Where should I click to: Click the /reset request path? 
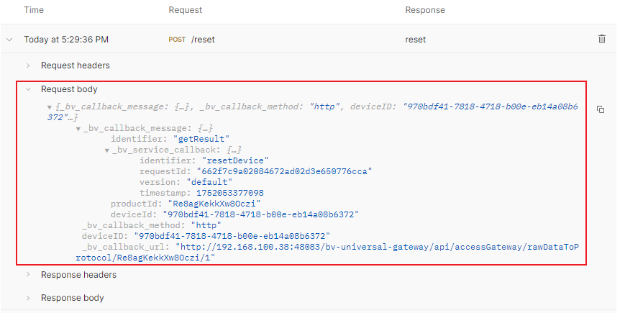point(203,40)
